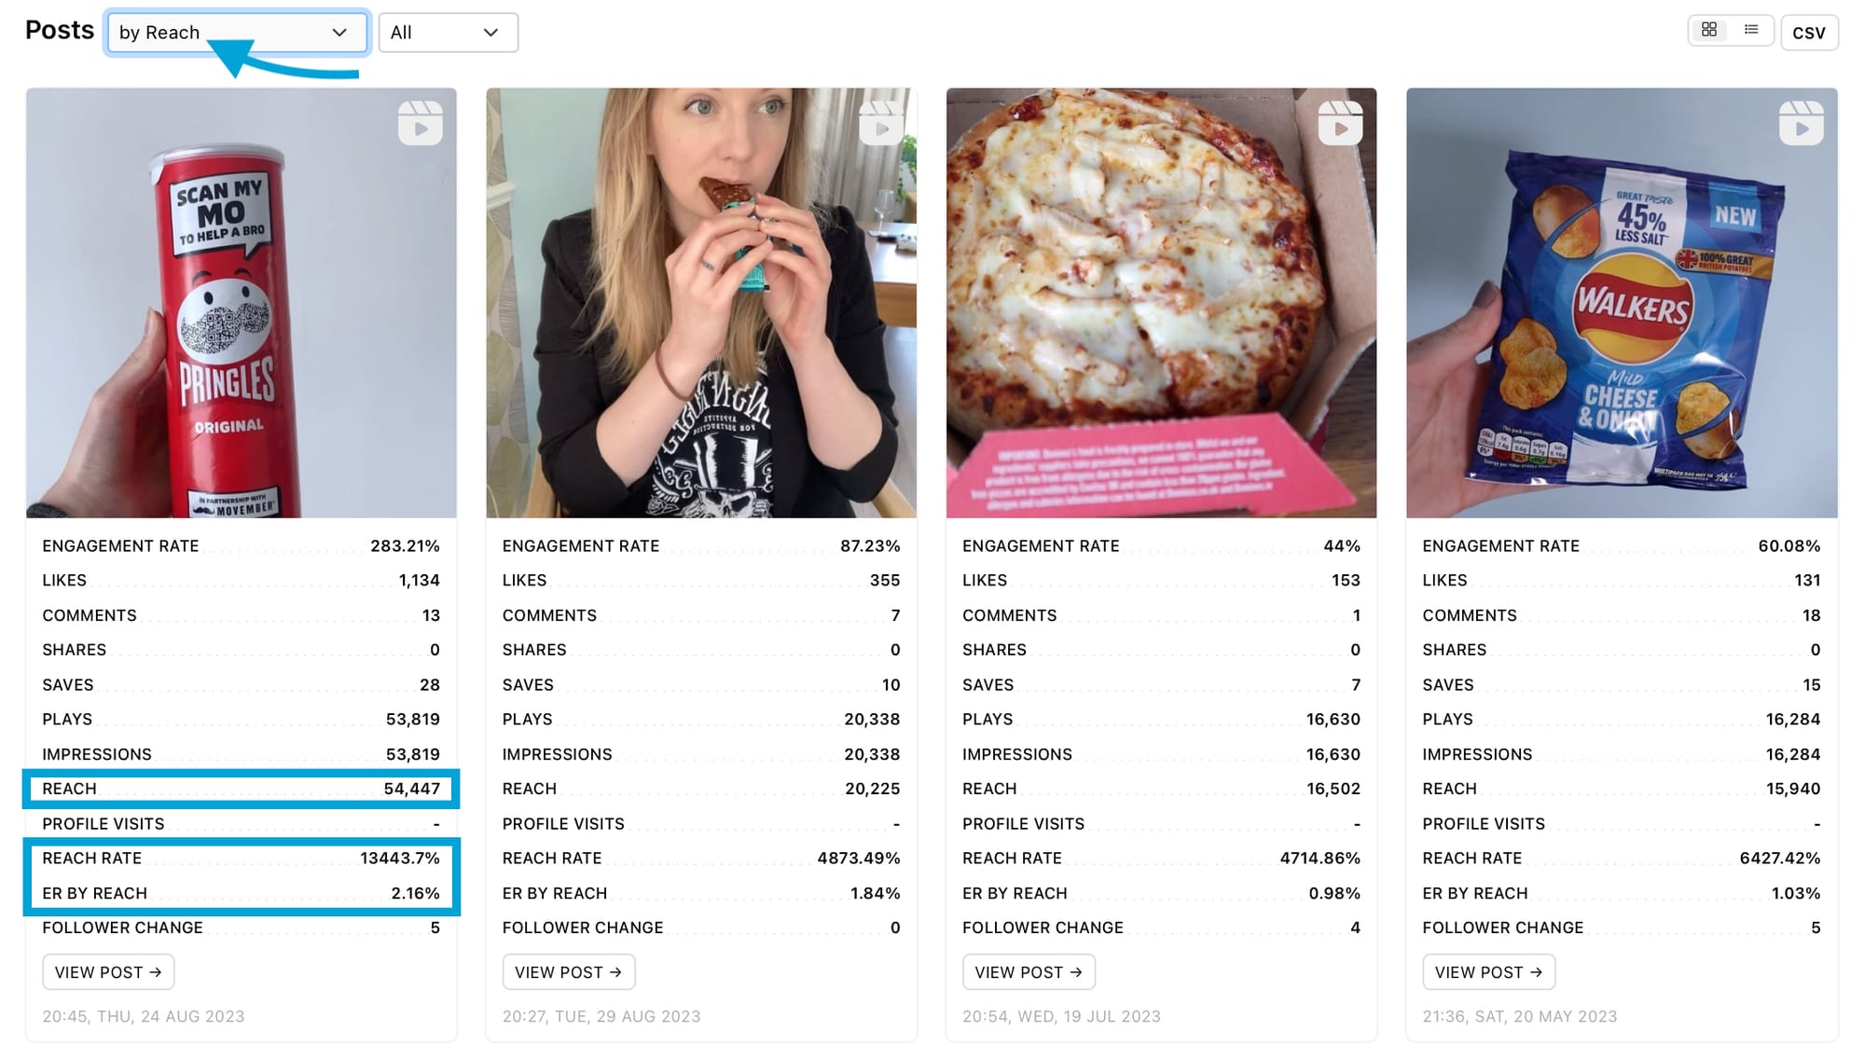Click the video play icon on Pringles post
1865x1059 pixels.
click(x=421, y=124)
